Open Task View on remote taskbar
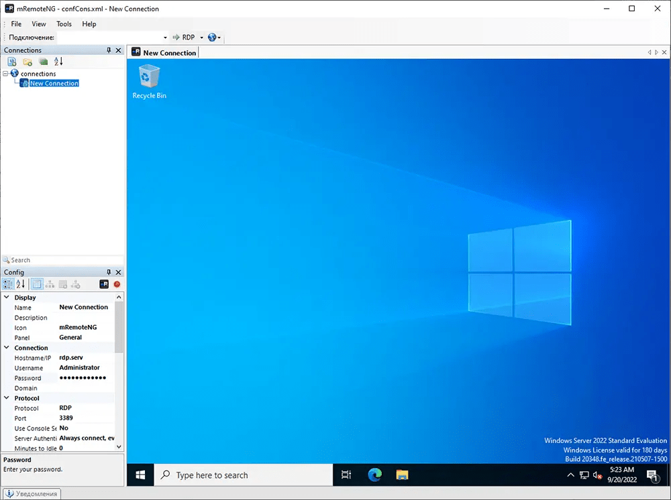671x500 pixels. point(346,475)
